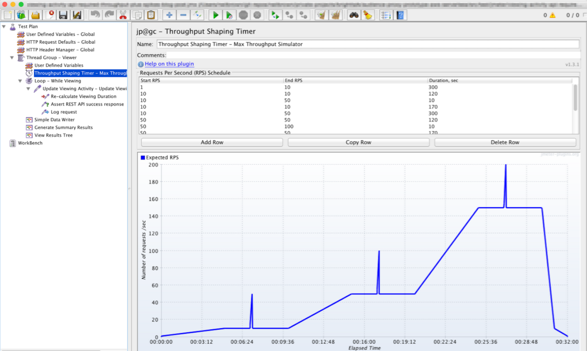
Task: Open Search with the binoculars icon
Action: (x=354, y=15)
